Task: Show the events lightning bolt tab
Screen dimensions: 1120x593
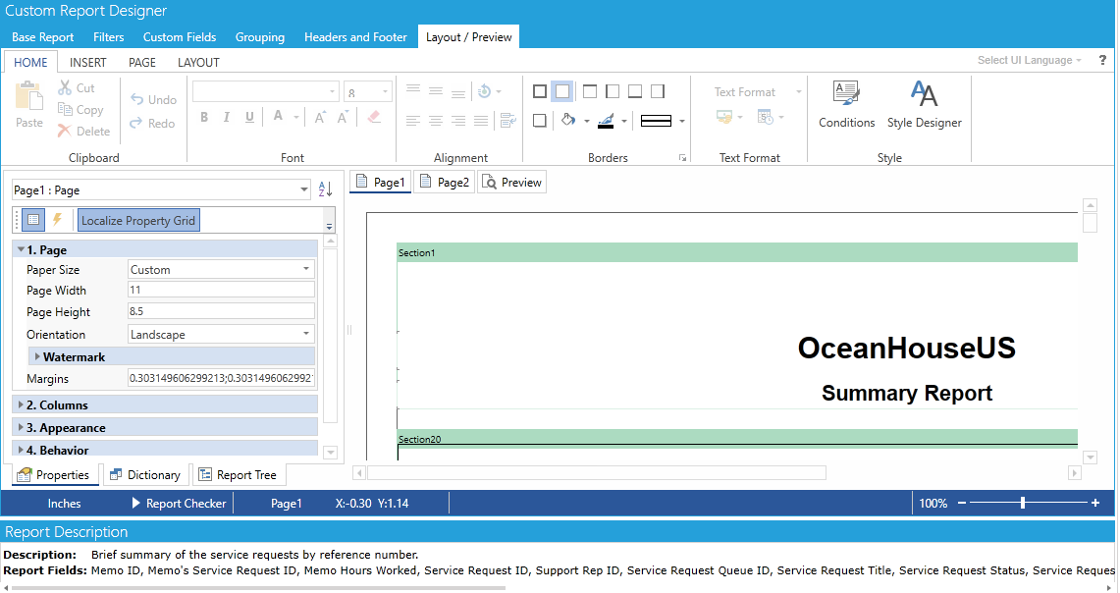Action: coord(57,219)
